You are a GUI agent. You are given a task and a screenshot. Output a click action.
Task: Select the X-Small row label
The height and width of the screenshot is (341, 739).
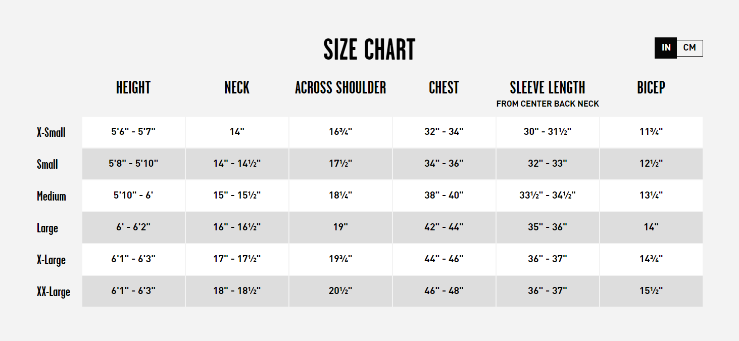click(51, 133)
